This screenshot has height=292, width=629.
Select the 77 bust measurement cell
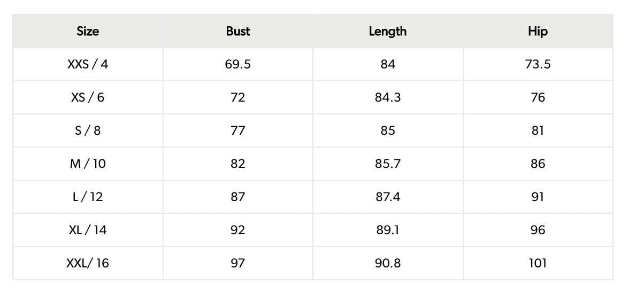(238, 131)
